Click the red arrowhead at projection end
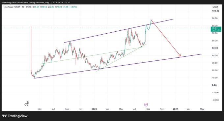Screen dimensions: 224x121 coord(180,55)
